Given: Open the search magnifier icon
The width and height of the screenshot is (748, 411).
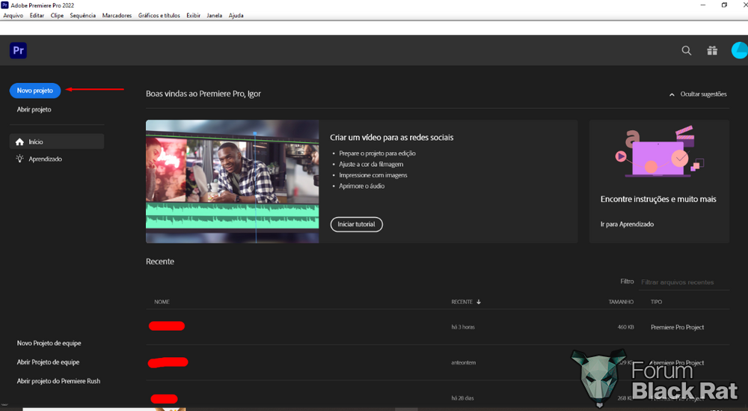Looking at the screenshot, I should point(686,51).
